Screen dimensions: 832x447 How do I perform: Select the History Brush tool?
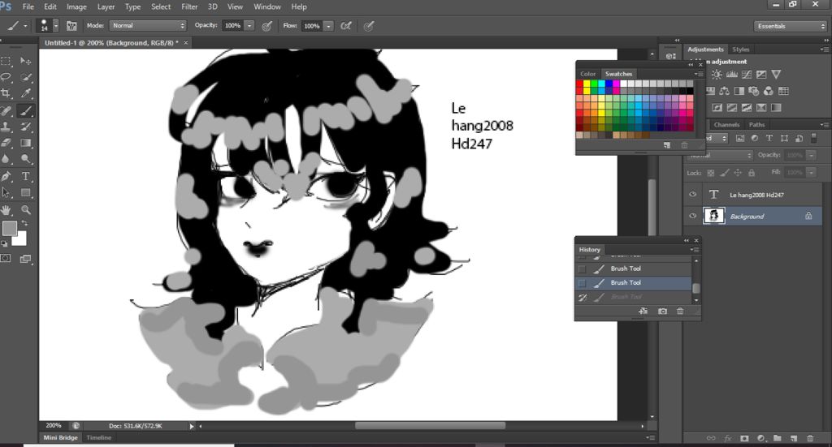[25, 127]
